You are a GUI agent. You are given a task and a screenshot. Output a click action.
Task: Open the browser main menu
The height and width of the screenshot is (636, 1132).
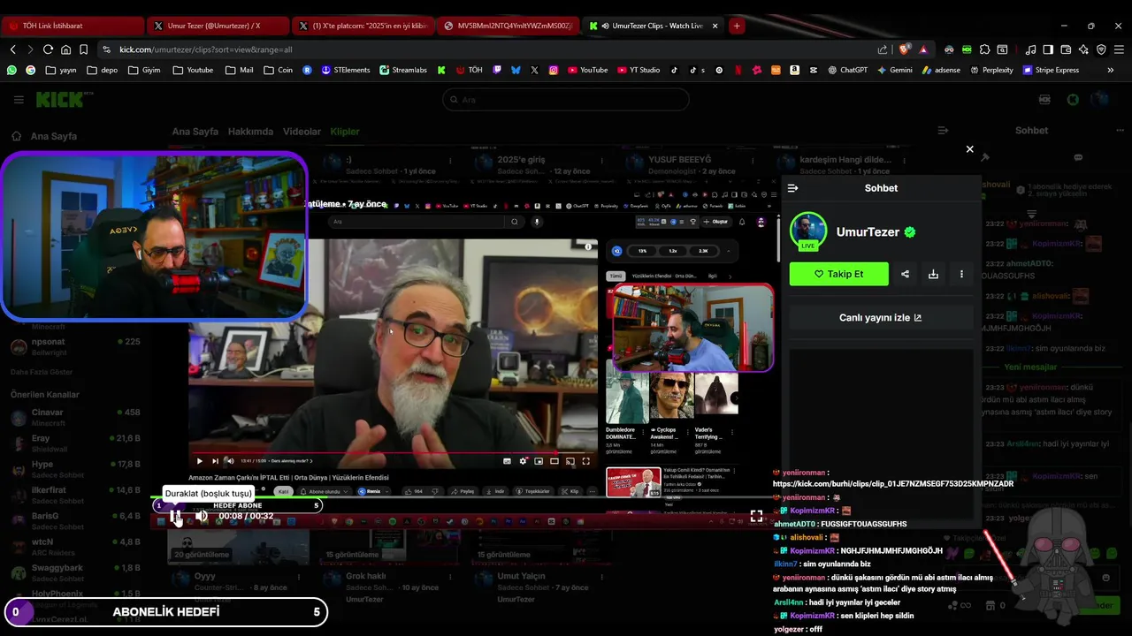(x=1119, y=49)
